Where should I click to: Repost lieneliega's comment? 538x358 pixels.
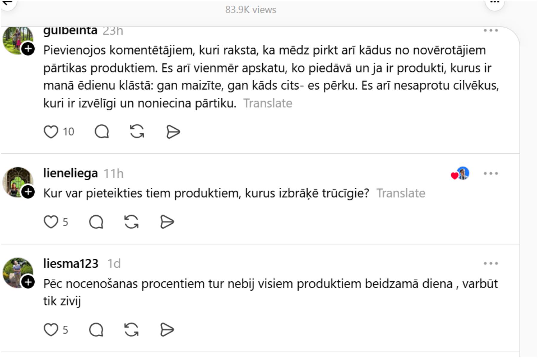click(x=132, y=222)
